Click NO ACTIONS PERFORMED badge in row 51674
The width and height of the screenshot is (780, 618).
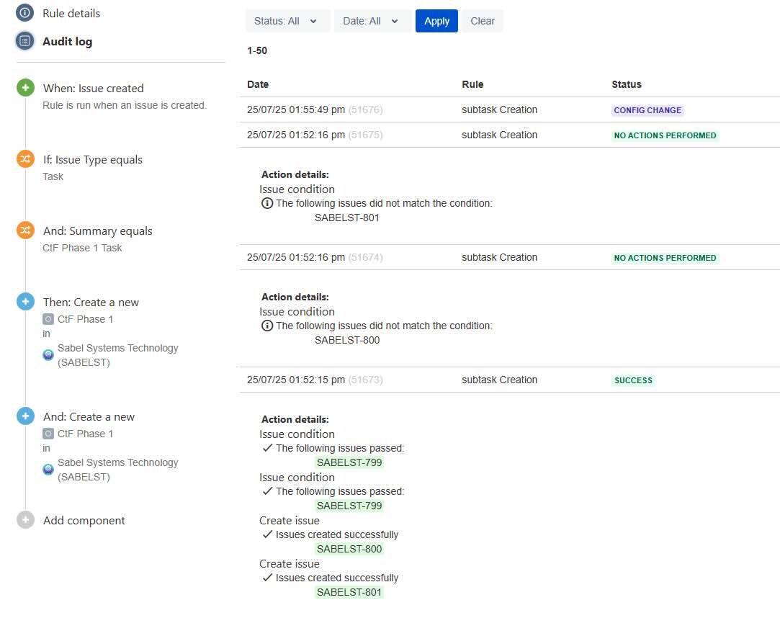point(665,258)
